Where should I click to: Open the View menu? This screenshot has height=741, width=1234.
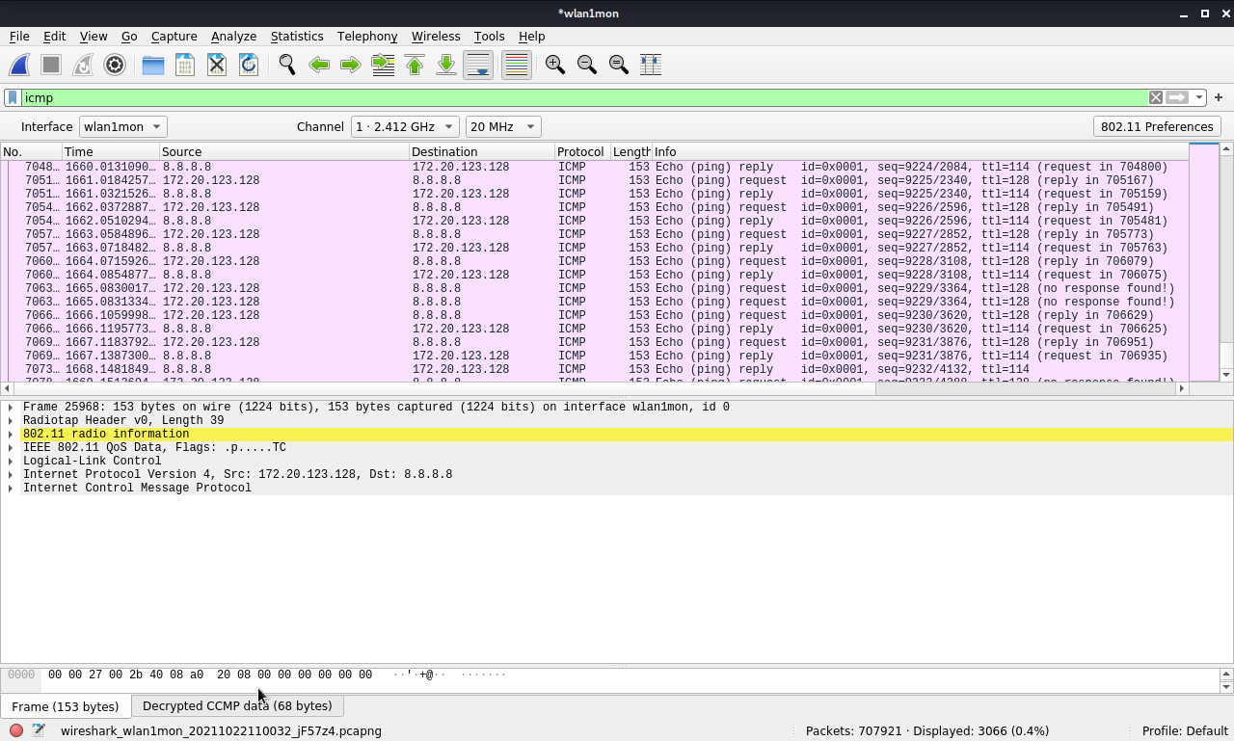click(94, 36)
